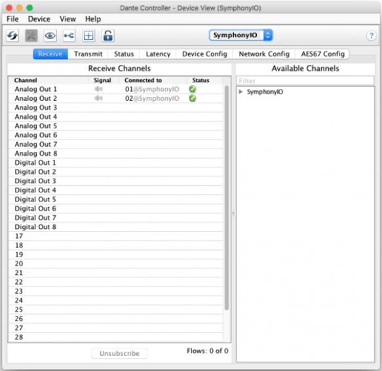Viewport: 382px width, 371px height.
Task: Click signal speaker icon for Analog Out 1
Action: (98, 89)
